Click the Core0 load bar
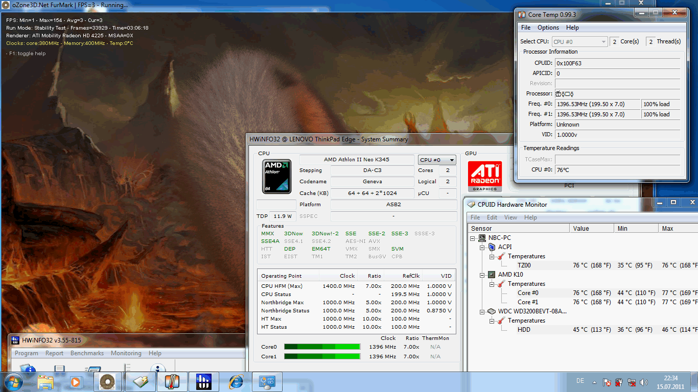The image size is (698, 392). coord(322,347)
